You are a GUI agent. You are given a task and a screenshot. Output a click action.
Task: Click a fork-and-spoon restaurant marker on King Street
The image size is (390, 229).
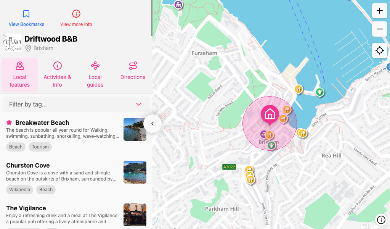(303, 134)
